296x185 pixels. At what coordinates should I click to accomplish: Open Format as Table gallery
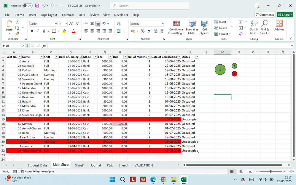[192, 24]
